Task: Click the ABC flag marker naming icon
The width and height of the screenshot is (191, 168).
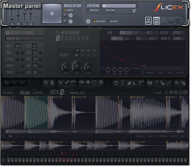Action: (73, 83)
